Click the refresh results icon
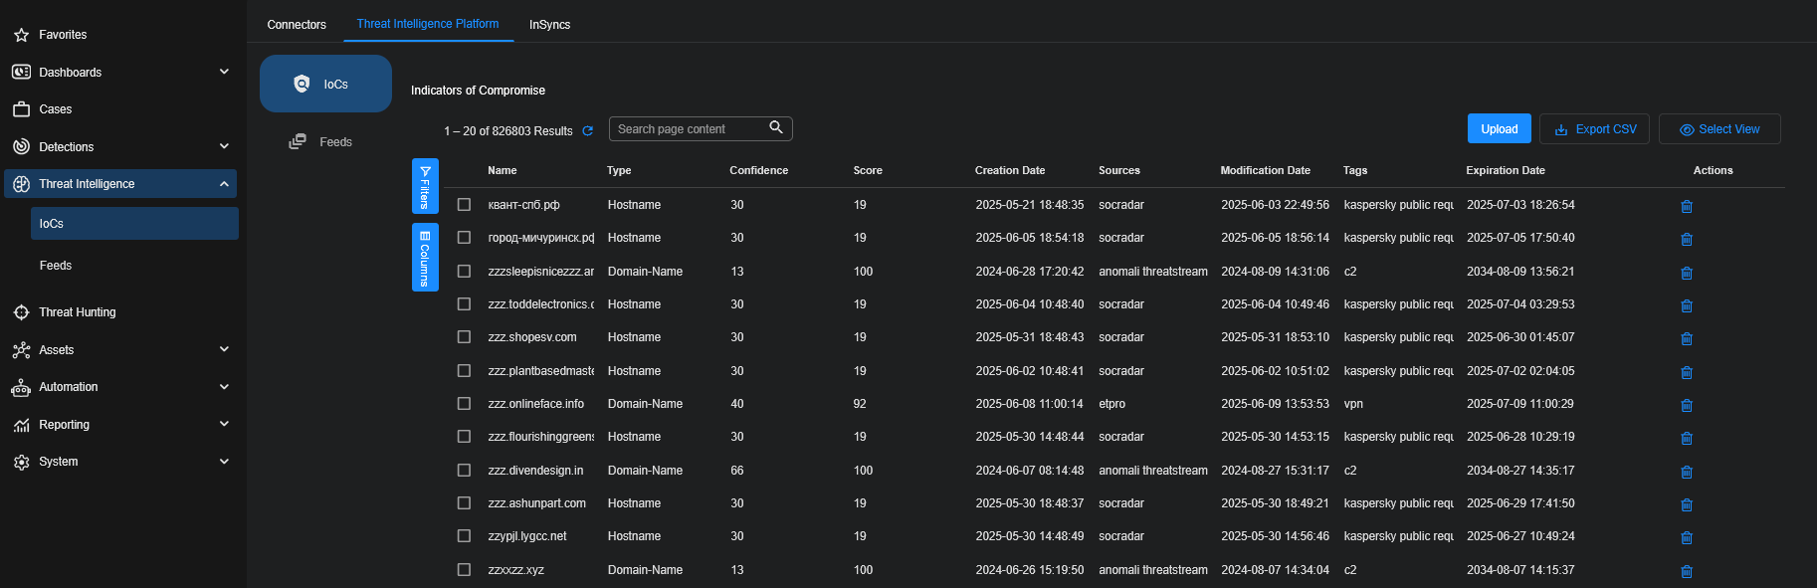 coord(588,131)
